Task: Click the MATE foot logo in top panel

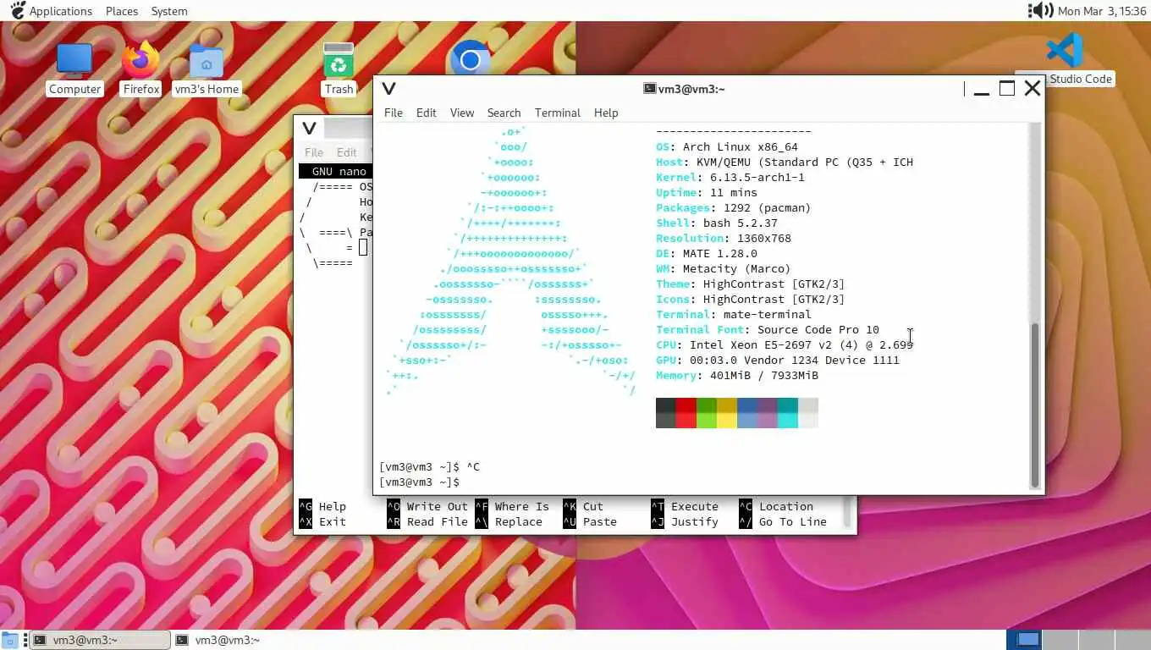Action: click(x=17, y=11)
